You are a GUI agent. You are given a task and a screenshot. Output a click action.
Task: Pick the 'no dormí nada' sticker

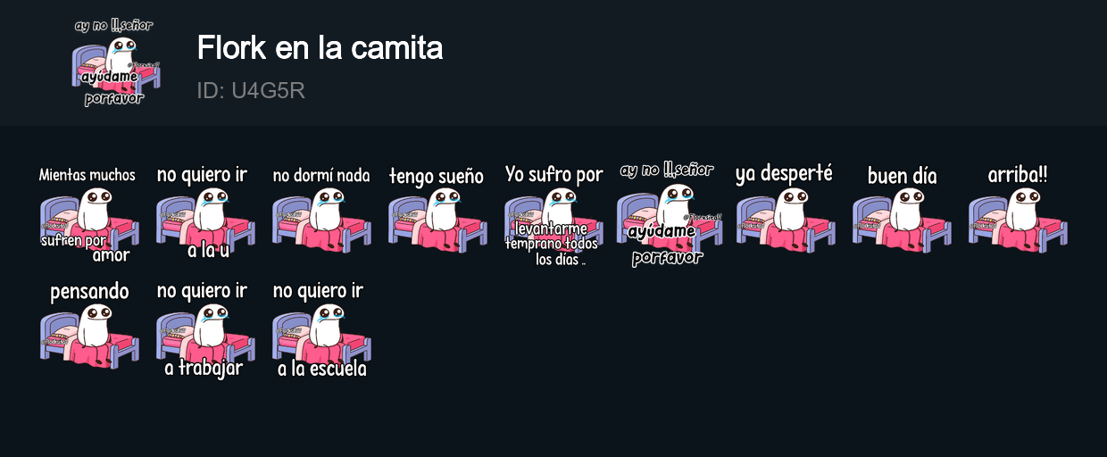coord(321,211)
